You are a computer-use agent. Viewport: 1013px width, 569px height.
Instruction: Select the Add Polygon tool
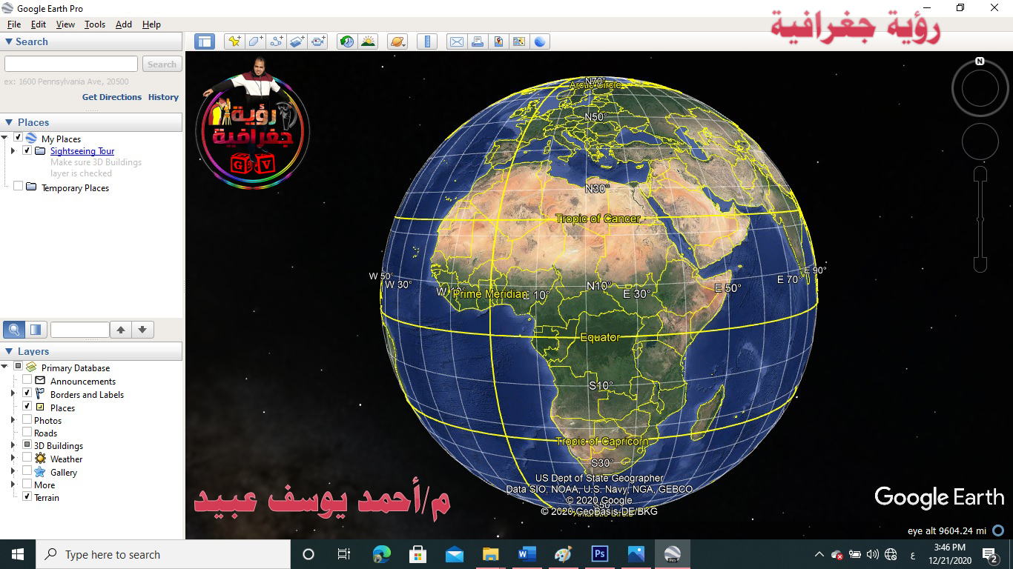click(x=255, y=41)
